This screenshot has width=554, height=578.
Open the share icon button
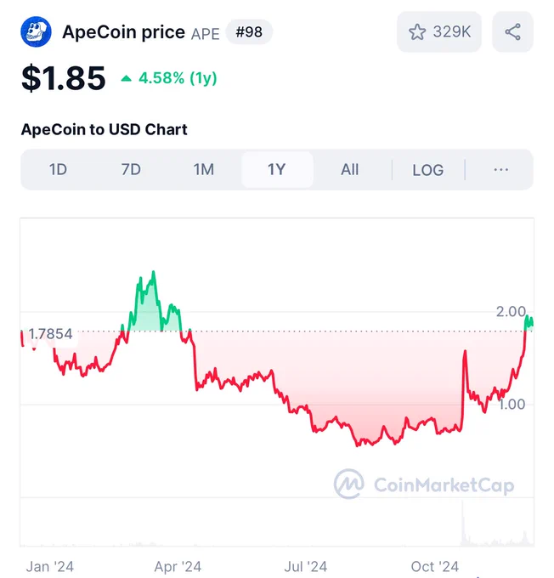coord(512,31)
